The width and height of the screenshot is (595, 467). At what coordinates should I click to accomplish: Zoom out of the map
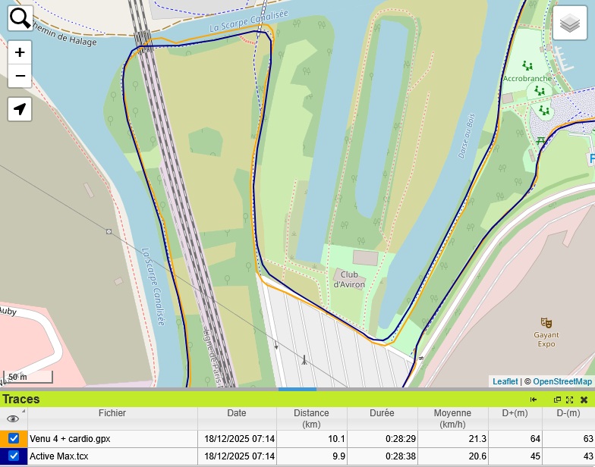pos(20,76)
